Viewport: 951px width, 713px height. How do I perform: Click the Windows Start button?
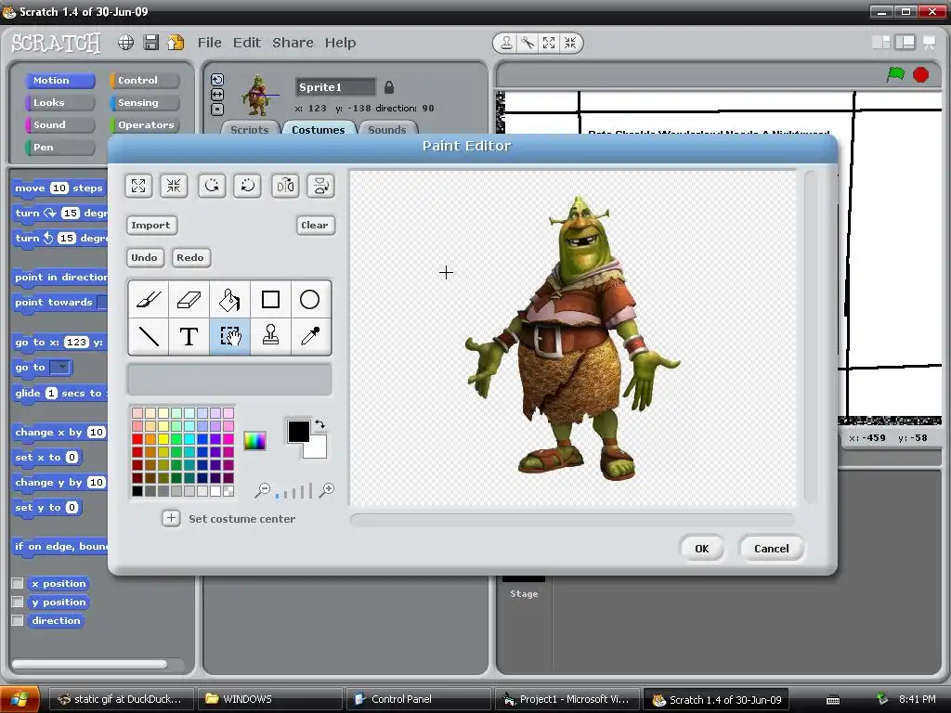coord(20,699)
